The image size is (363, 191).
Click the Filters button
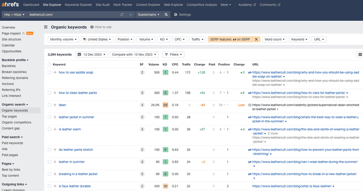173,55
